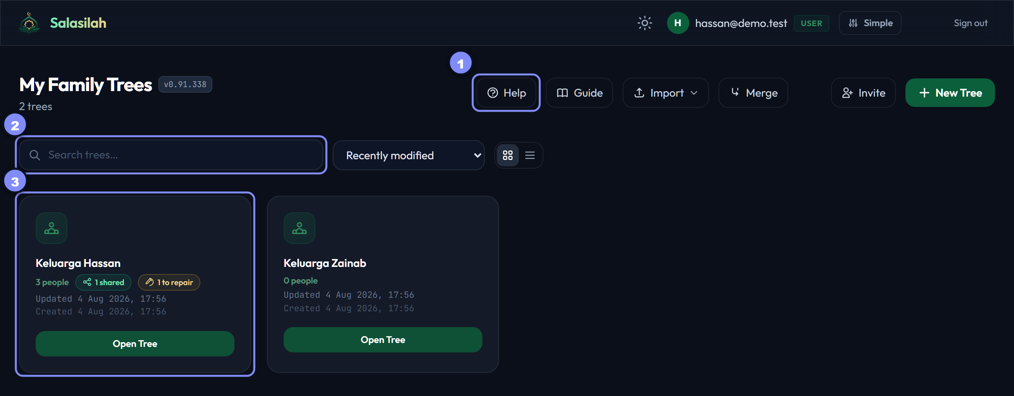
Task: Switch to list view layout
Action: pyautogui.click(x=530, y=155)
